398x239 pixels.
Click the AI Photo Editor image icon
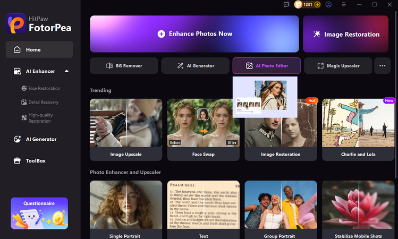click(250, 66)
